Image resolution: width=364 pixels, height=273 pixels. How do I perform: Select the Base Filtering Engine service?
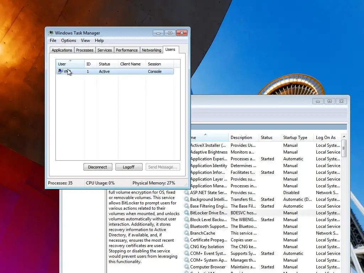pos(262,206)
